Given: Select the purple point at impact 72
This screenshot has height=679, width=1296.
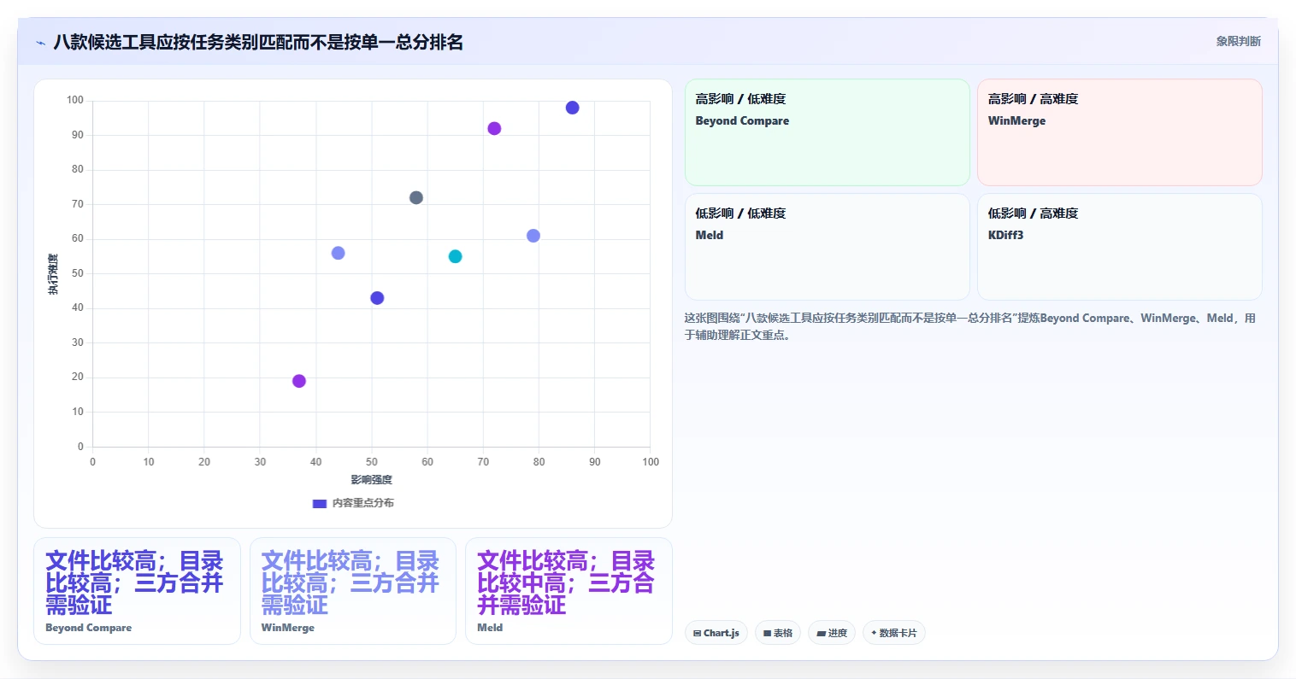Looking at the screenshot, I should [494, 128].
